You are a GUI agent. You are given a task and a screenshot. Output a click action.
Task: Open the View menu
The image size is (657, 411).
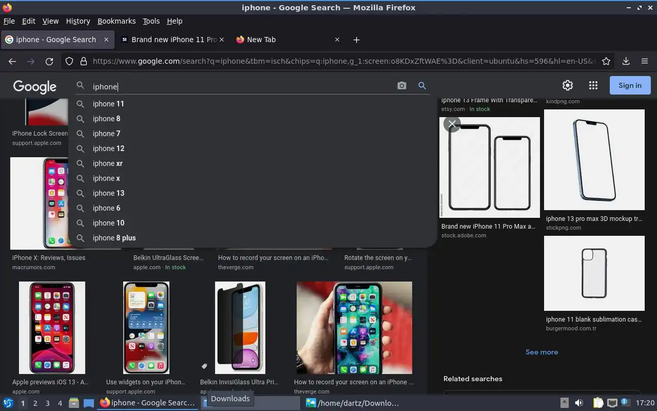(x=50, y=21)
